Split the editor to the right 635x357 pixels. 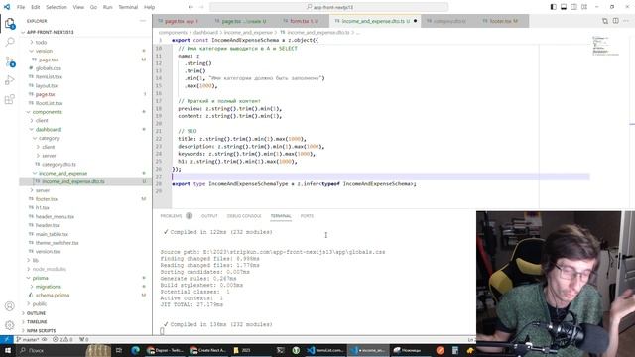click(615, 21)
